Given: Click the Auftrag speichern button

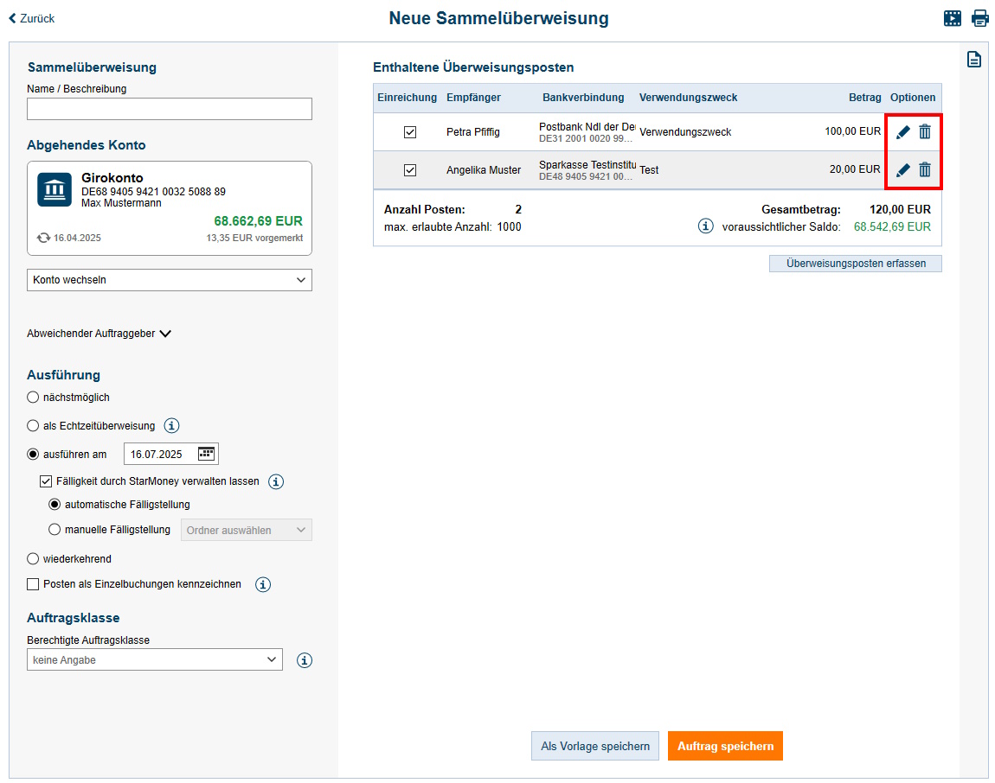Looking at the screenshot, I should click(725, 746).
